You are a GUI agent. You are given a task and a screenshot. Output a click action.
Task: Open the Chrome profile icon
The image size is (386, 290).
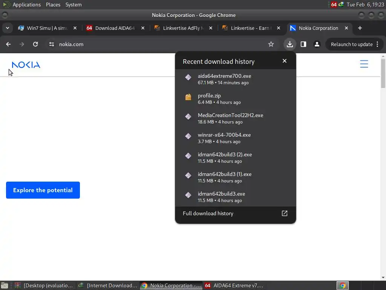point(317,44)
